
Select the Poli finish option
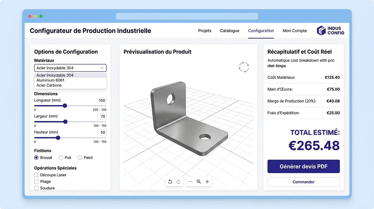pos(61,158)
